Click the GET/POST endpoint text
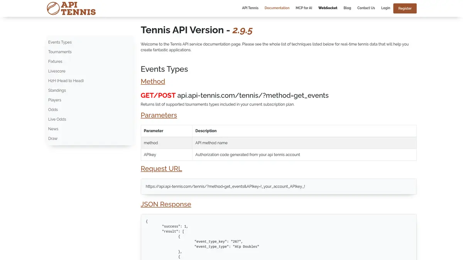This screenshot has width=463, height=260. [235, 95]
